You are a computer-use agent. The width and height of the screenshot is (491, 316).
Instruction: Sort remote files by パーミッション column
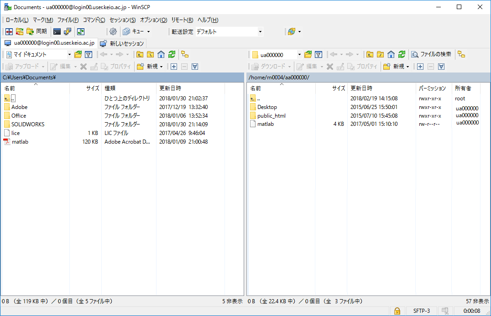(x=432, y=88)
